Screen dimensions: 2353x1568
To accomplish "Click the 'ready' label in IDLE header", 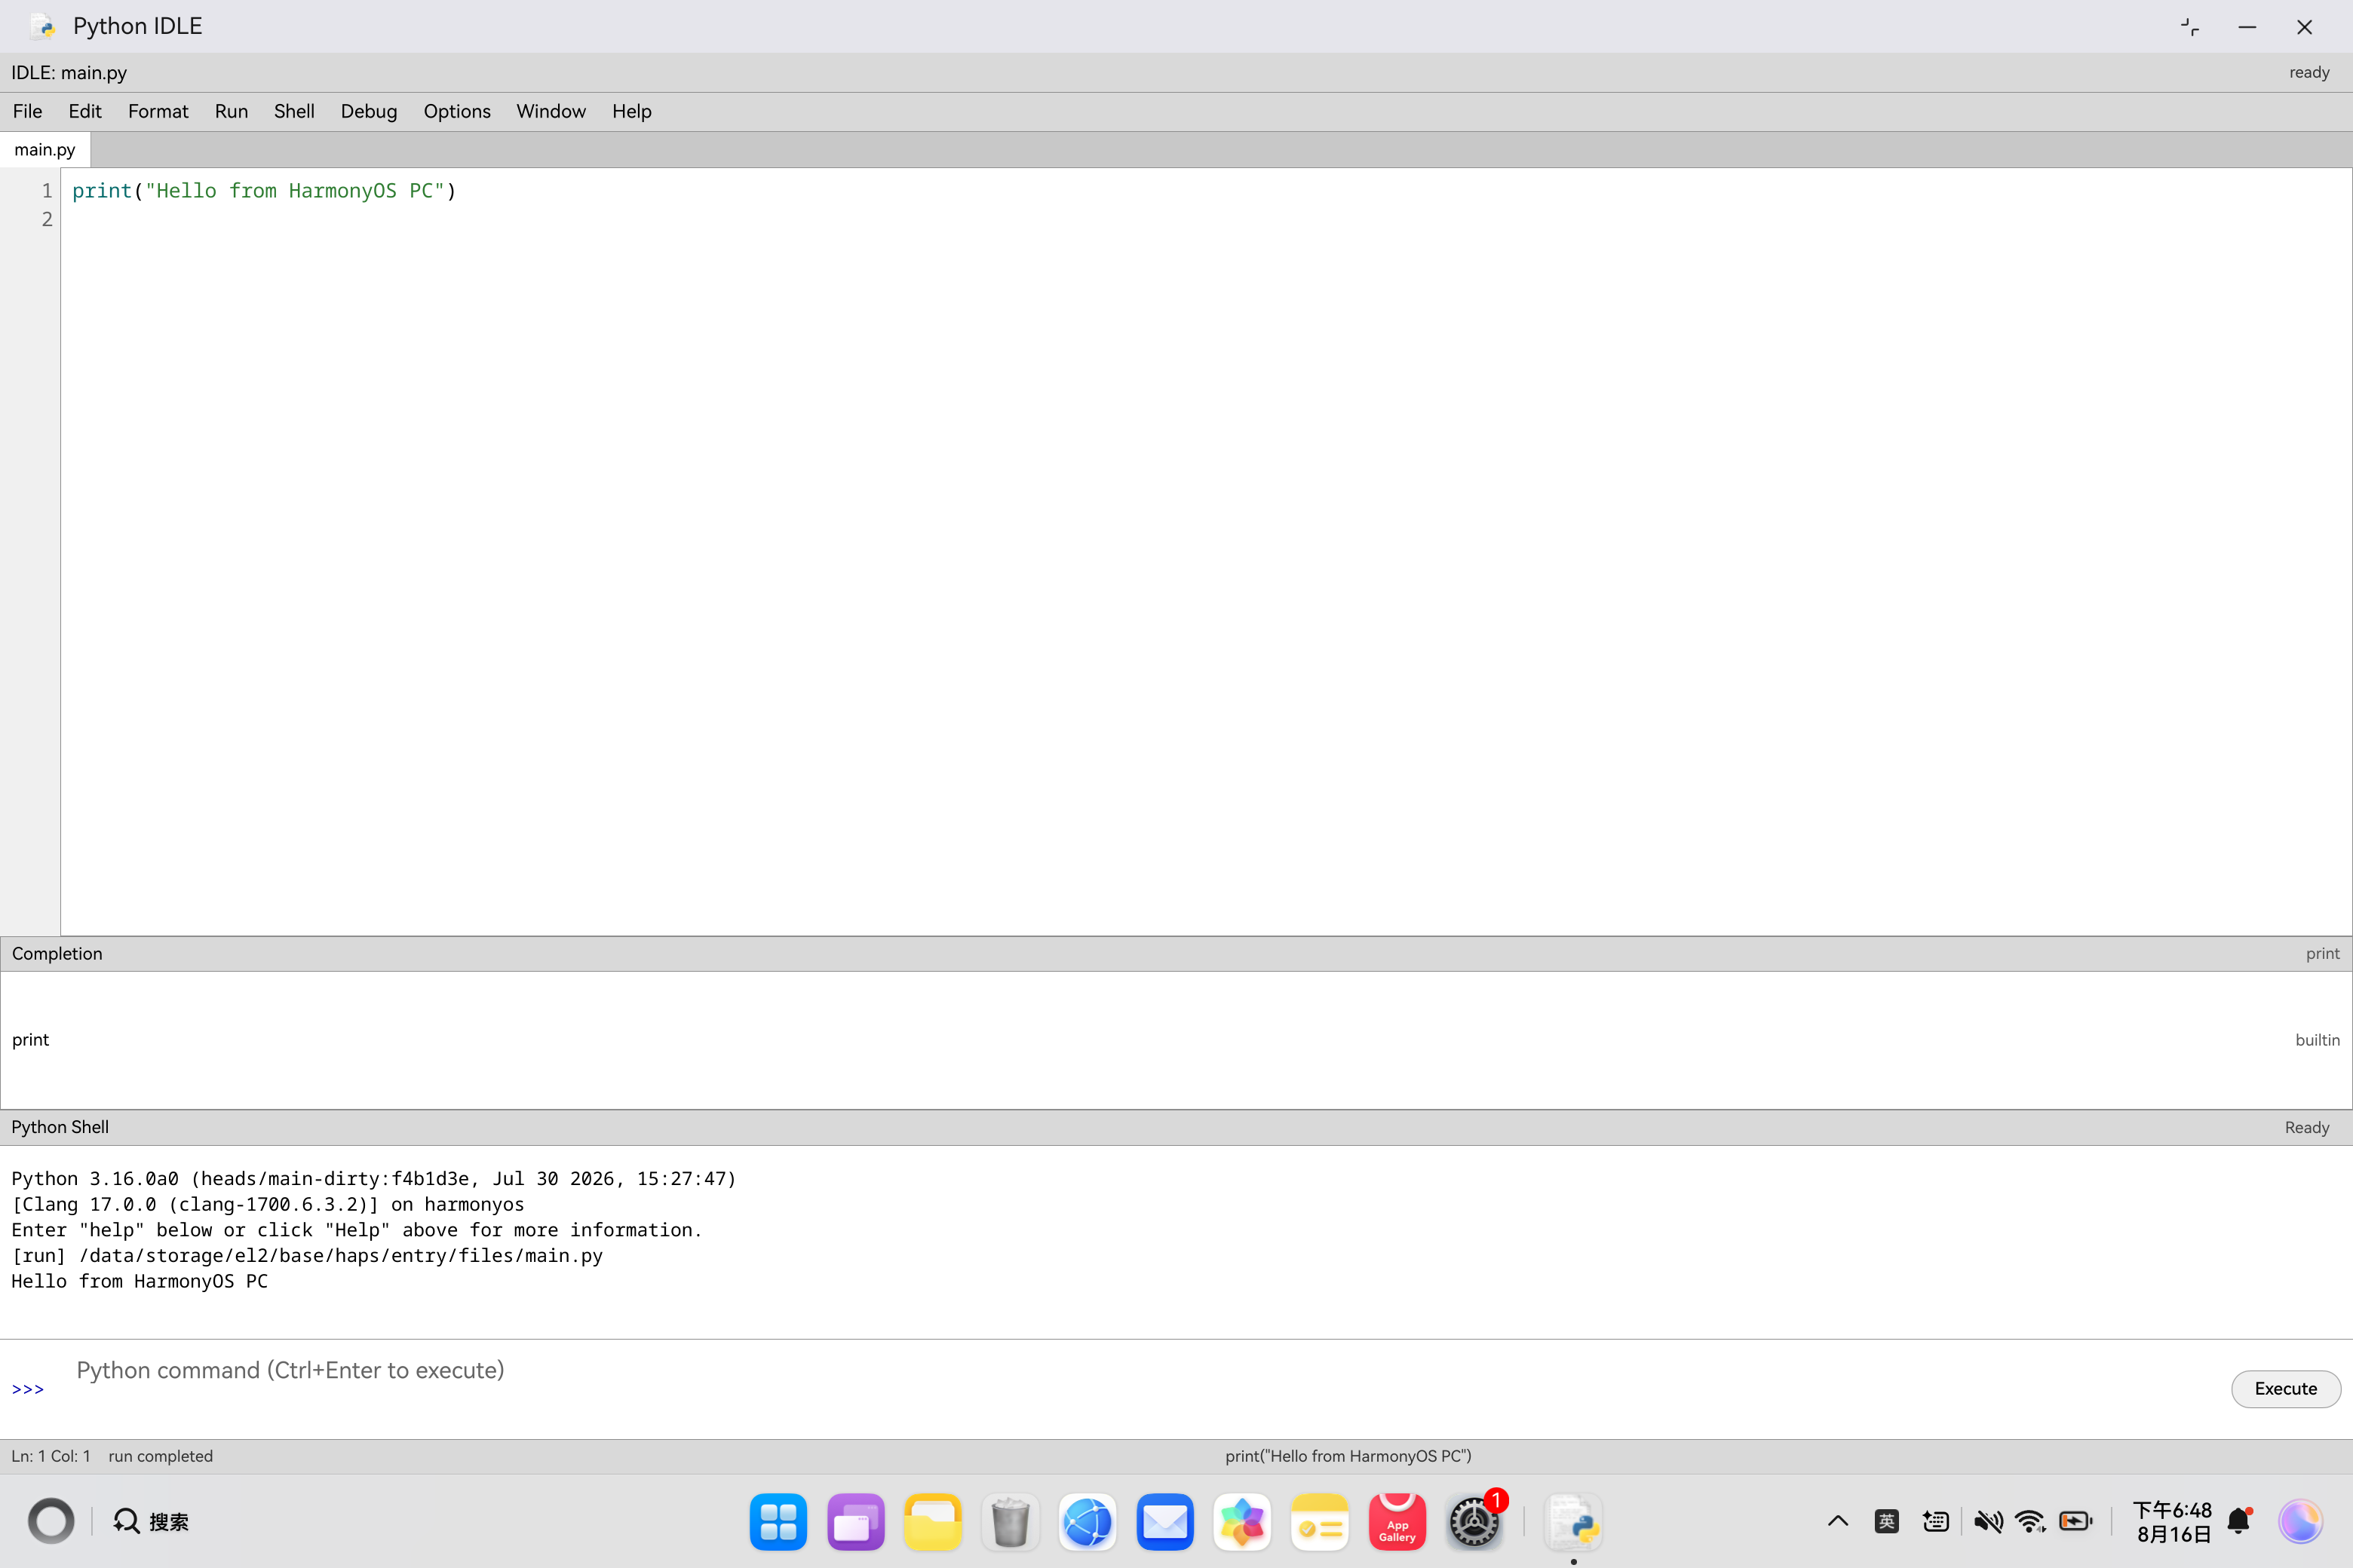I will click(2309, 73).
